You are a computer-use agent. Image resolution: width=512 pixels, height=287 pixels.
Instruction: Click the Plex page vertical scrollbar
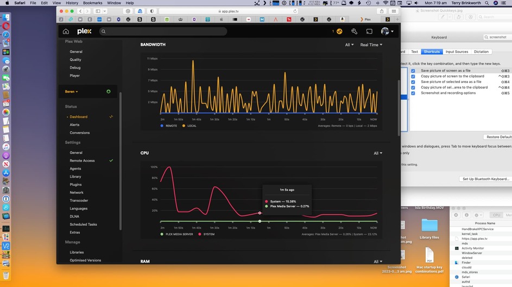pyautogui.click(x=399, y=108)
